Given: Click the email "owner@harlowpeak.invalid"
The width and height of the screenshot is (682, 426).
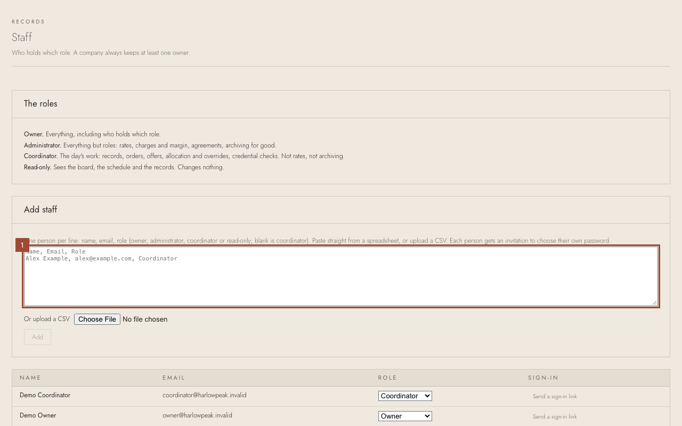Looking at the screenshot, I should click(197, 415).
